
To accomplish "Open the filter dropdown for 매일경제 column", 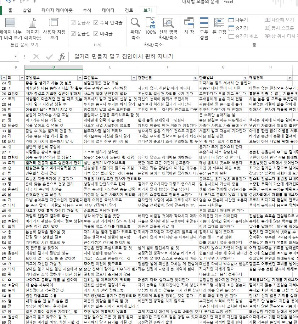I will 290,78.
